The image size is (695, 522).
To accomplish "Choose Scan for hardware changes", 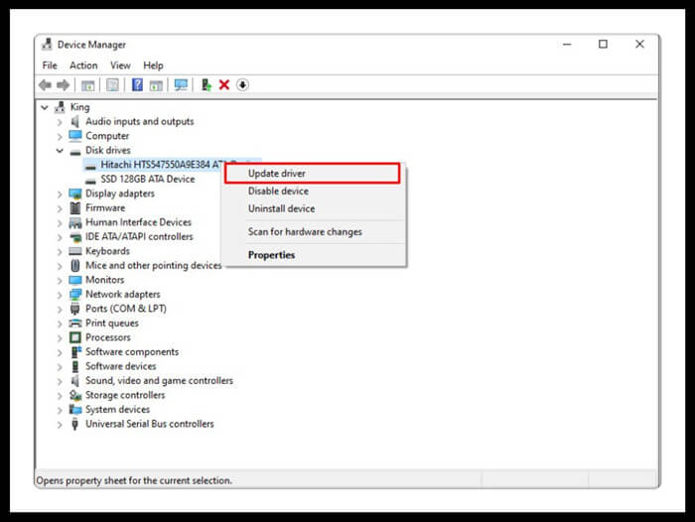I will click(314, 232).
